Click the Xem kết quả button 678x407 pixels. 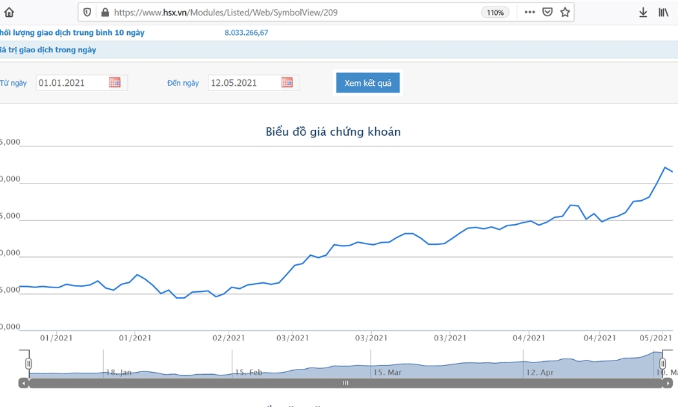click(x=368, y=83)
